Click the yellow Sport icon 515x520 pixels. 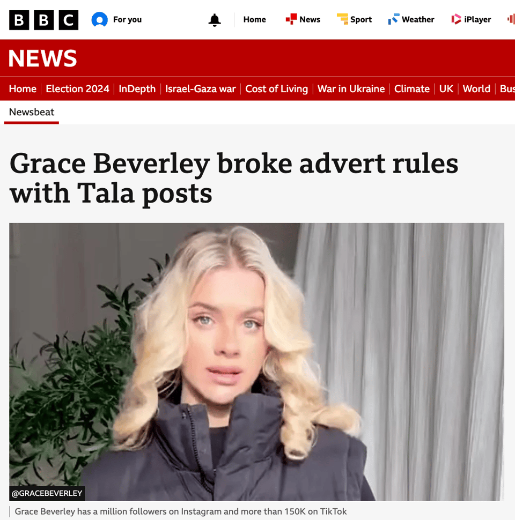click(x=342, y=19)
